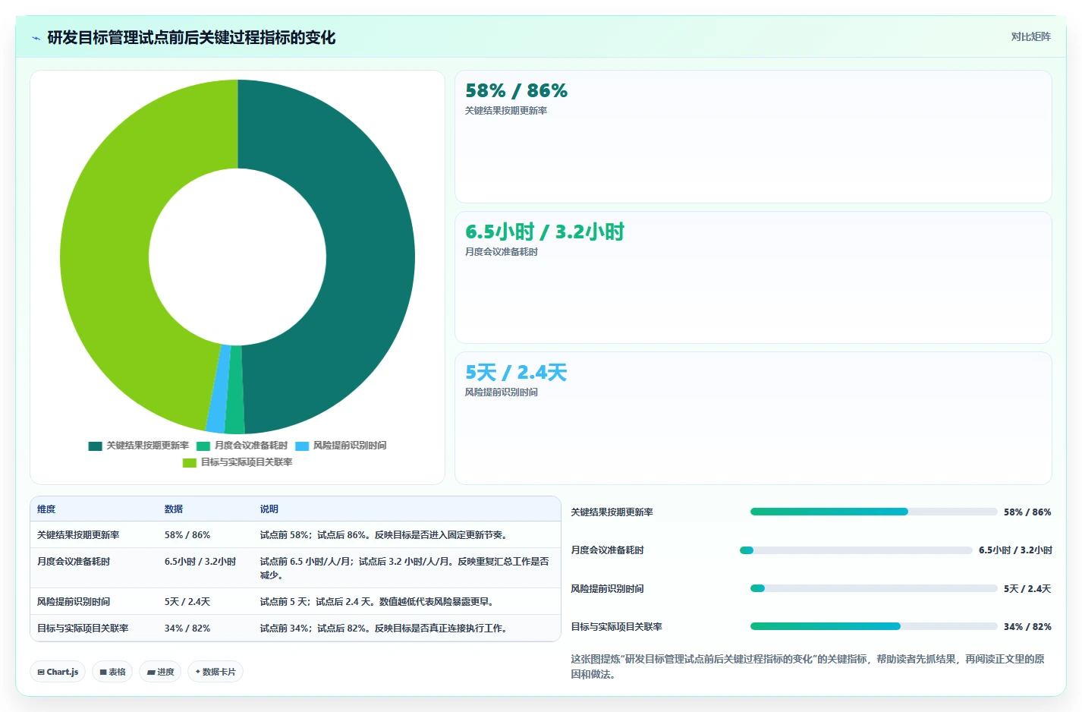Click the Chart.js chip
Screen dimensions: 1082x712
[x=58, y=672]
